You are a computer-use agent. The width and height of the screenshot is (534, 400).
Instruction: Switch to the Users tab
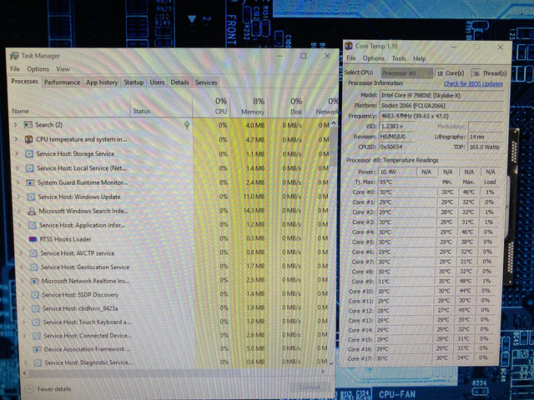[157, 82]
